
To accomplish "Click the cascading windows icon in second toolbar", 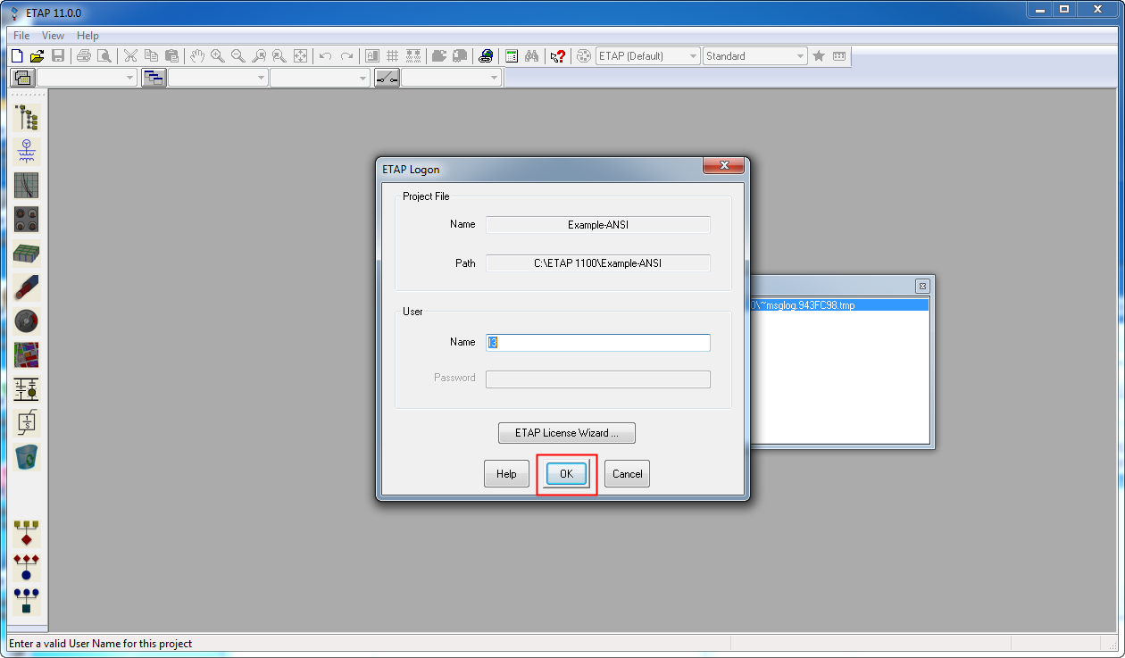I will [x=153, y=78].
